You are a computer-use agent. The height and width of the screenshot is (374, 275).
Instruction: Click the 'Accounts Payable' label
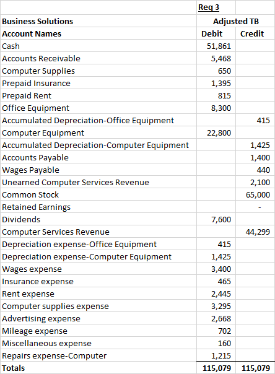[35, 158]
